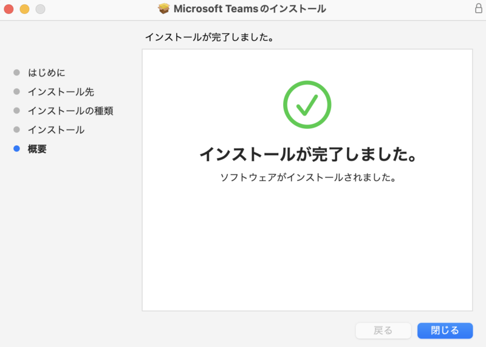Click the gray bullet beside インストール step
486x347 pixels.
16,130
